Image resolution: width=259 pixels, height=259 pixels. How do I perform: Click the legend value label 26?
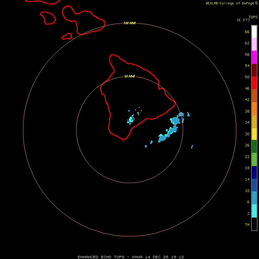pos(247,145)
